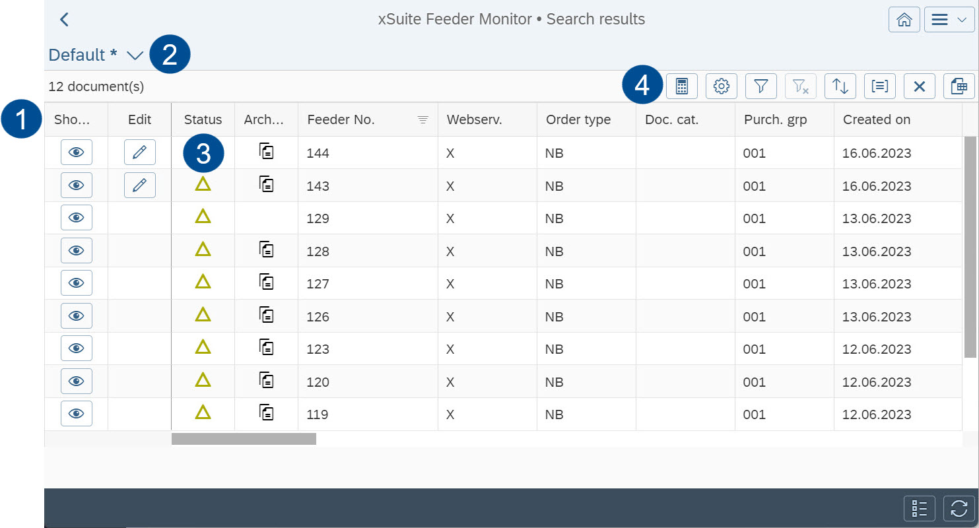Click the refresh icon in the footer bar
Screen dimensions: 979x528
[959, 508]
